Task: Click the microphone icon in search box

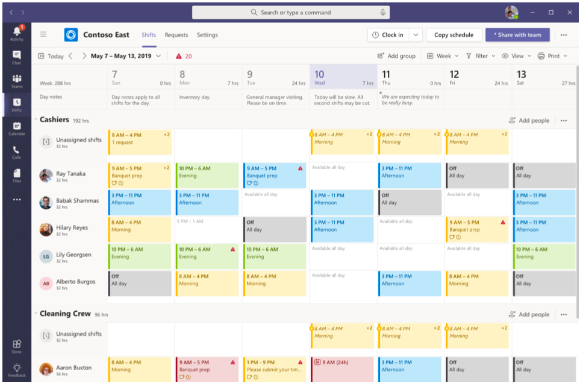Action: [x=383, y=13]
